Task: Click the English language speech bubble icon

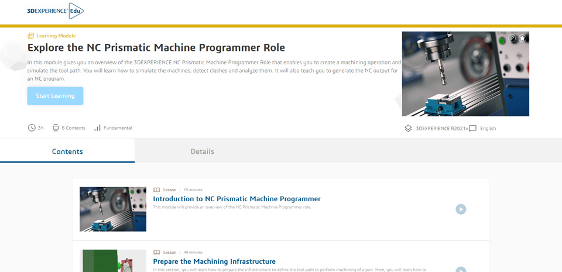Action: coord(473,128)
